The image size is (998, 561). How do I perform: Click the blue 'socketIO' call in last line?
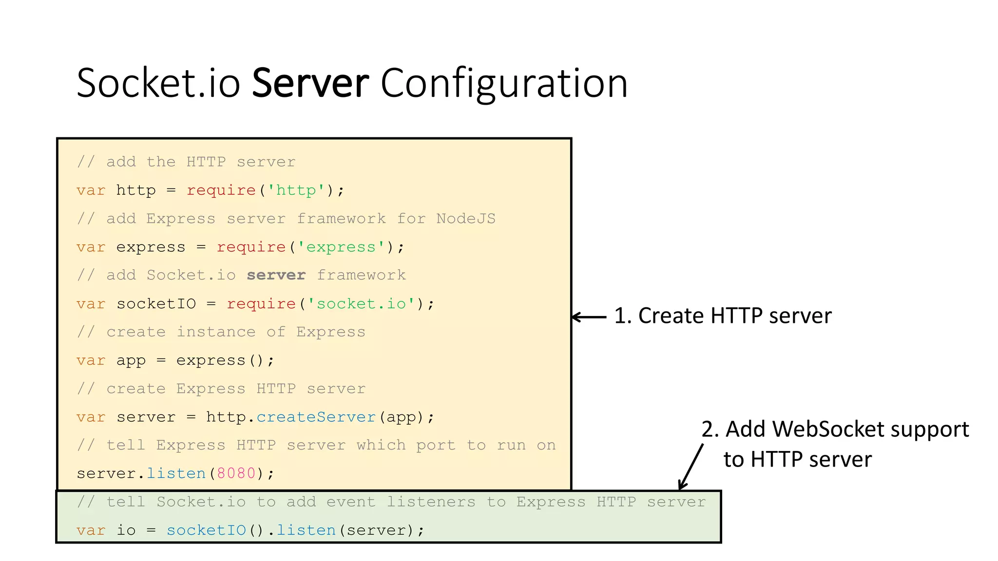point(206,530)
